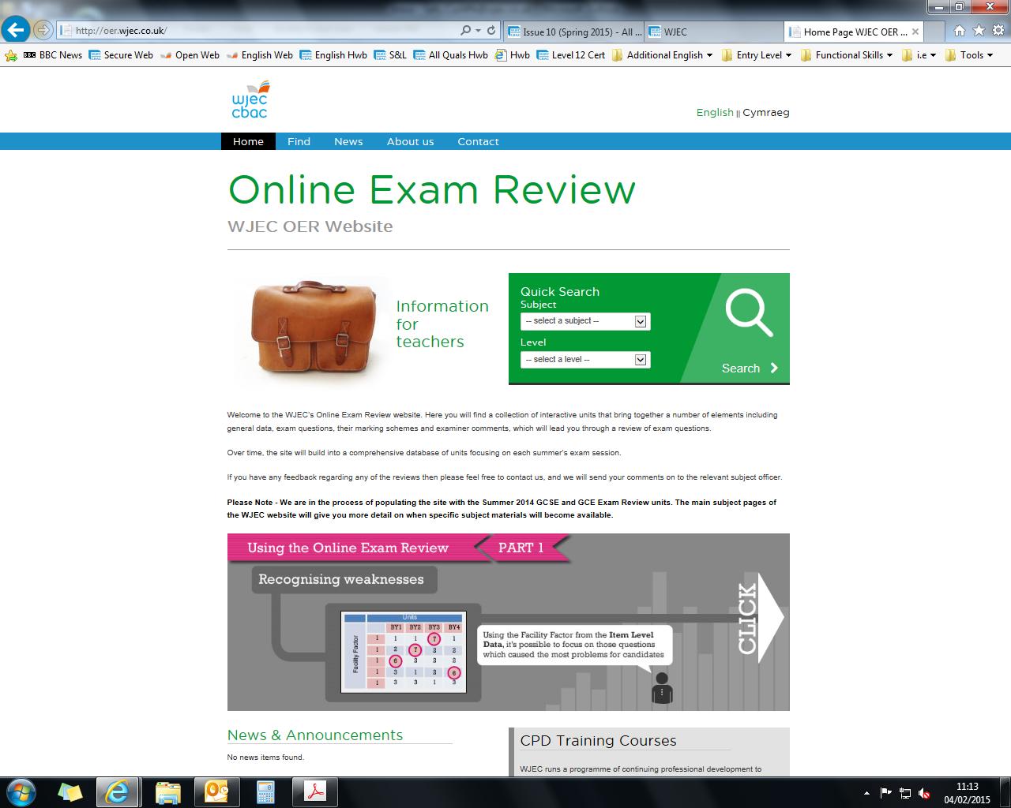Image resolution: width=1011 pixels, height=808 pixels.
Task: Open the Find navigation menu item
Action: click(x=299, y=141)
